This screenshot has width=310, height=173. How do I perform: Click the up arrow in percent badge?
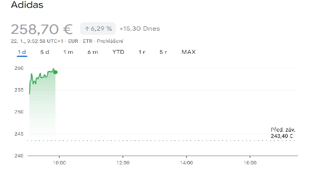pos(87,29)
